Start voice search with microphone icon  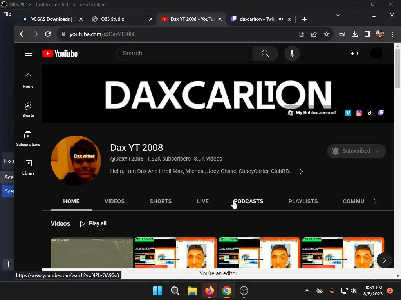tap(292, 53)
